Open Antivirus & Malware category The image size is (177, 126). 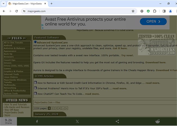(x=14, y=48)
